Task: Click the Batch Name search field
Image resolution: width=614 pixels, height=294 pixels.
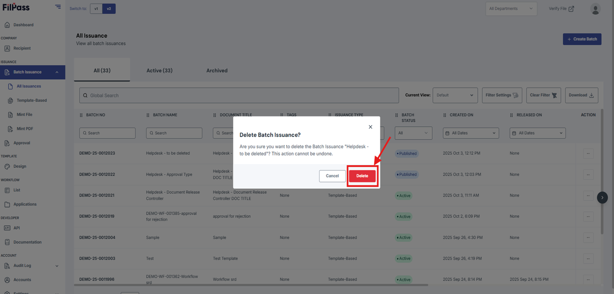Action: coord(174,133)
